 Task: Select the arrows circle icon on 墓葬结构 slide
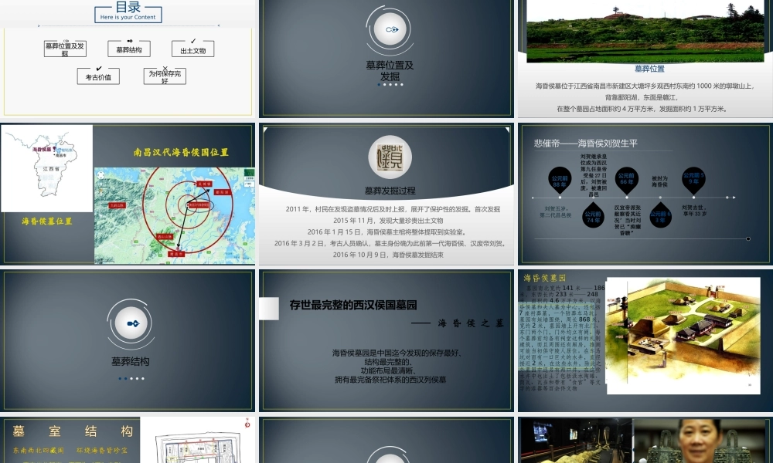point(130,324)
